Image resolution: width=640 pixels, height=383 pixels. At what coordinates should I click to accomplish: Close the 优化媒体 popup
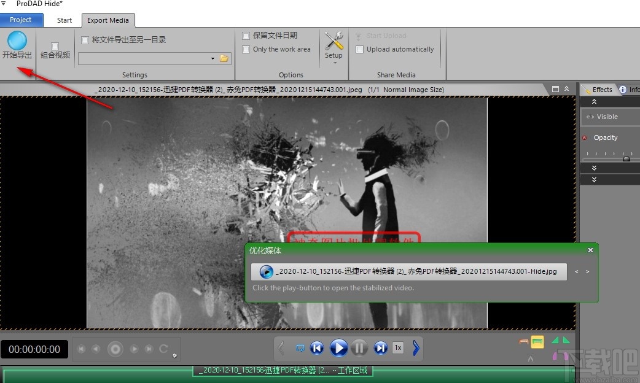click(590, 250)
